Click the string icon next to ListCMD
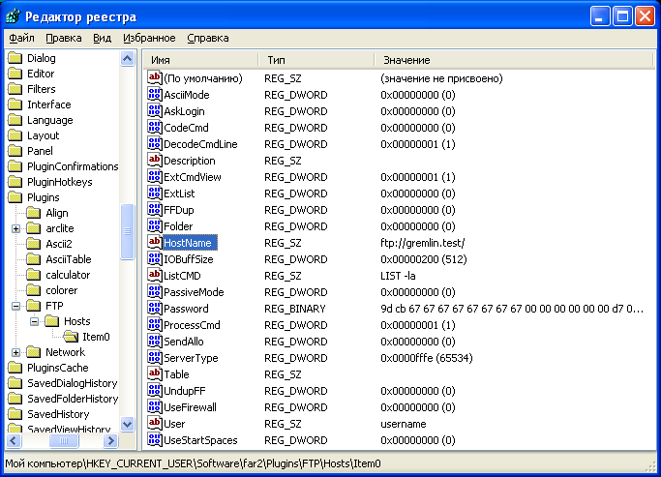This screenshot has width=661, height=477. pyautogui.click(x=155, y=275)
